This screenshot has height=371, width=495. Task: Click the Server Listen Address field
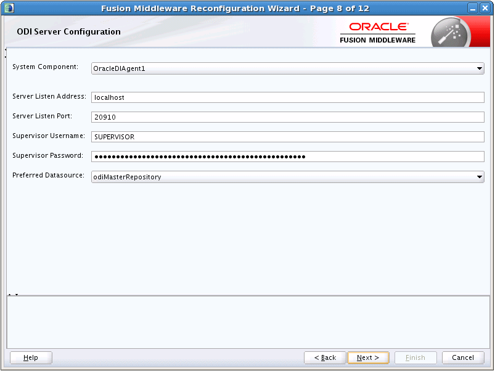click(288, 97)
